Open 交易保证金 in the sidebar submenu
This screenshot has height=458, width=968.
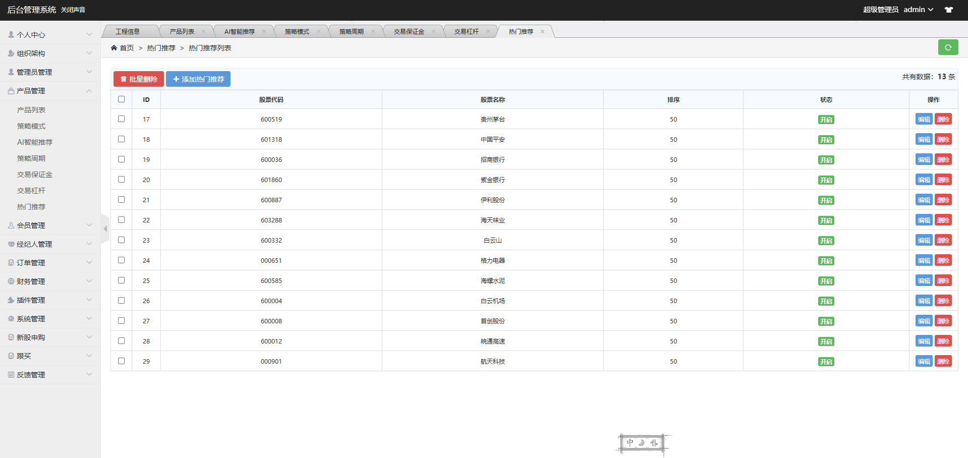pyautogui.click(x=35, y=175)
